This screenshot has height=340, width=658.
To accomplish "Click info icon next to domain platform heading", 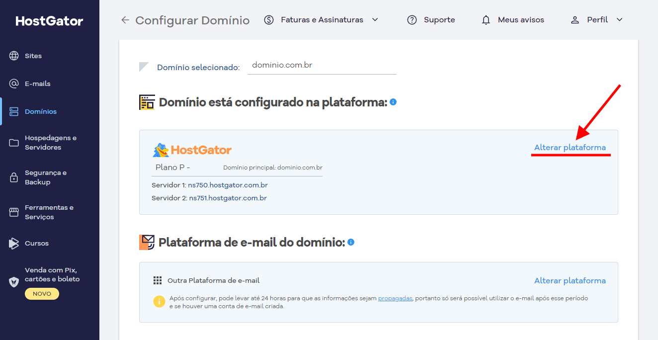I will [x=393, y=102].
